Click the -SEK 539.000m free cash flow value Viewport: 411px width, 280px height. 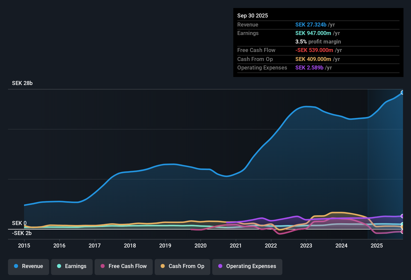coord(314,50)
